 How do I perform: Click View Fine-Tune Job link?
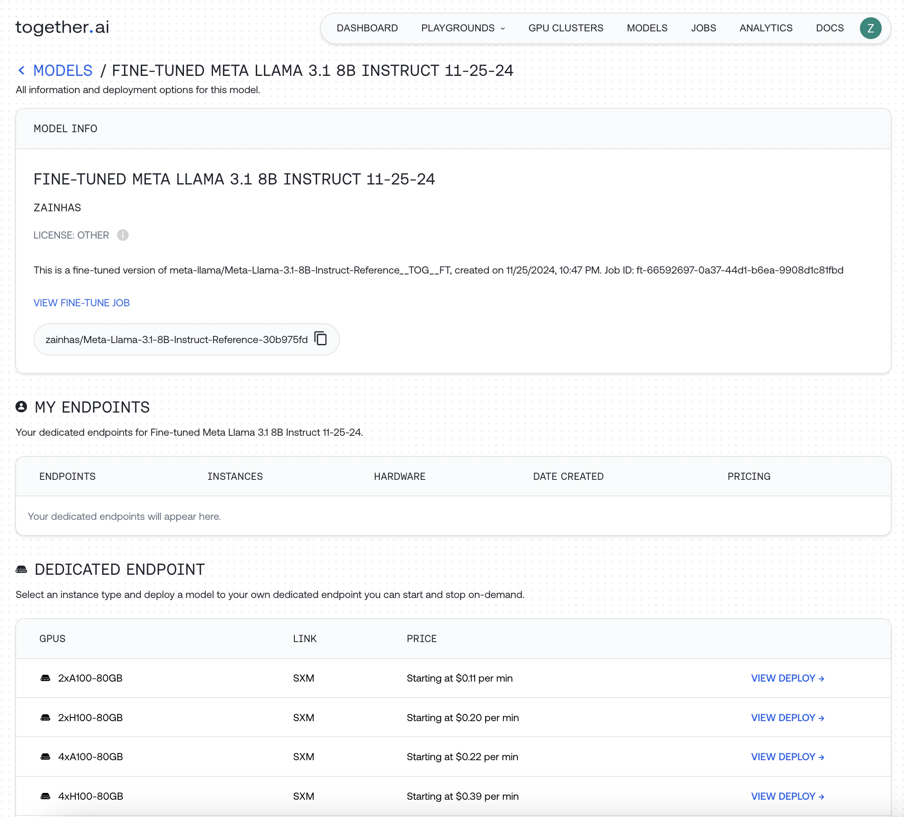pos(82,303)
